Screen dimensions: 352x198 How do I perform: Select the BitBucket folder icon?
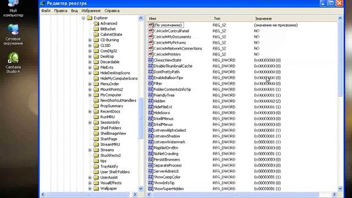pyautogui.click(x=96, y=29)
